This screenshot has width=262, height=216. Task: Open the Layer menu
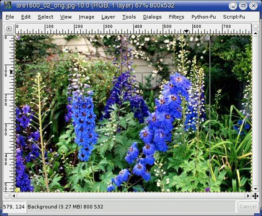pos(108,17)
